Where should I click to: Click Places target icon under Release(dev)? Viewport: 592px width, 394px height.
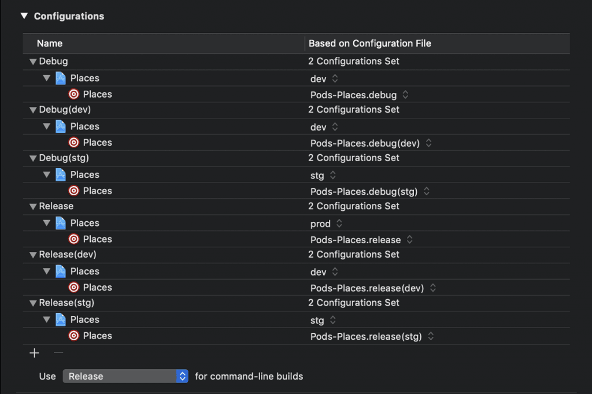click(73, 287)
